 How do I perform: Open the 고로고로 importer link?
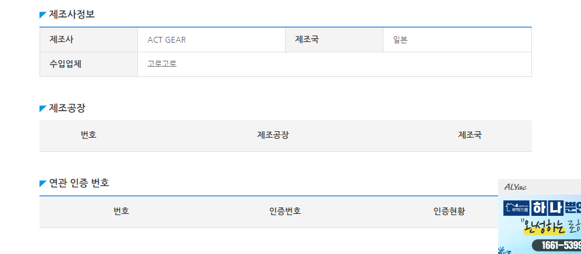162,63
